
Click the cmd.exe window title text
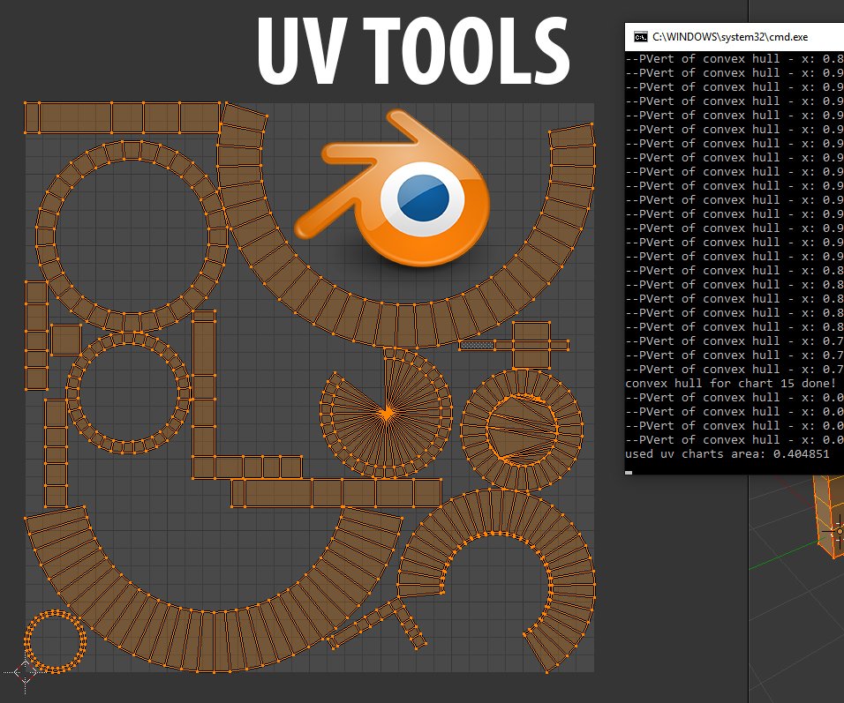[730, 37]
